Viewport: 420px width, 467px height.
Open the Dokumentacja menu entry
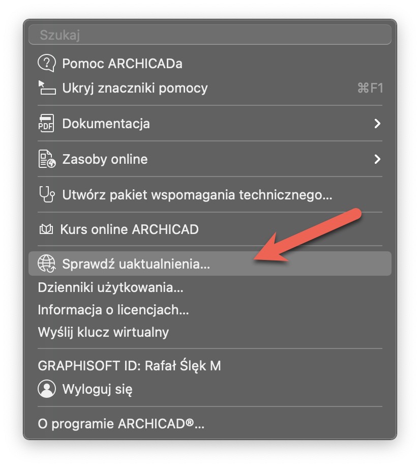pos(210,123)
